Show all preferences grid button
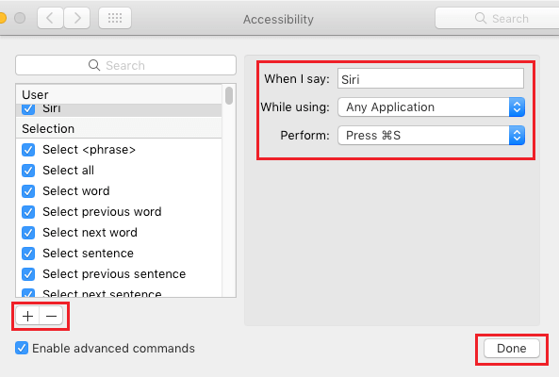Screen dimensions: 559x377 [115, 18]
